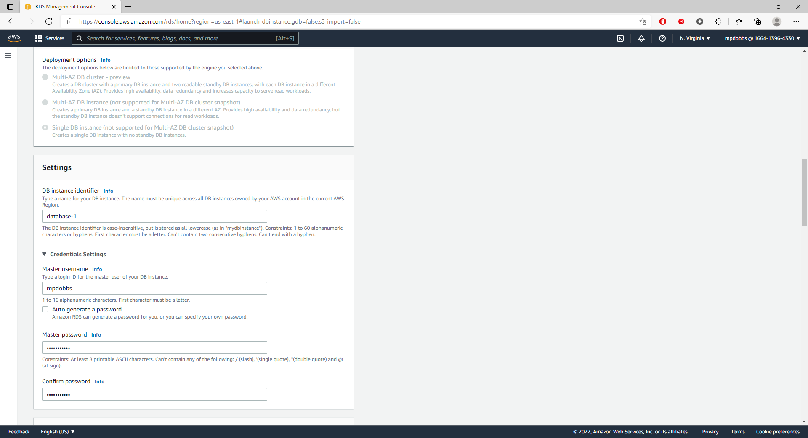Open the left navigation hamburger menu
This screenshot has width=808, height=438.
point(8,56)
